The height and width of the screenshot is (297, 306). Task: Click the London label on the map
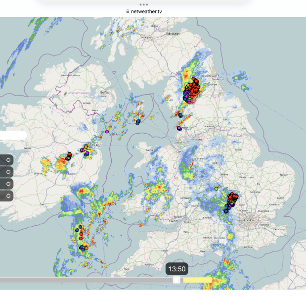pos(249,220)
